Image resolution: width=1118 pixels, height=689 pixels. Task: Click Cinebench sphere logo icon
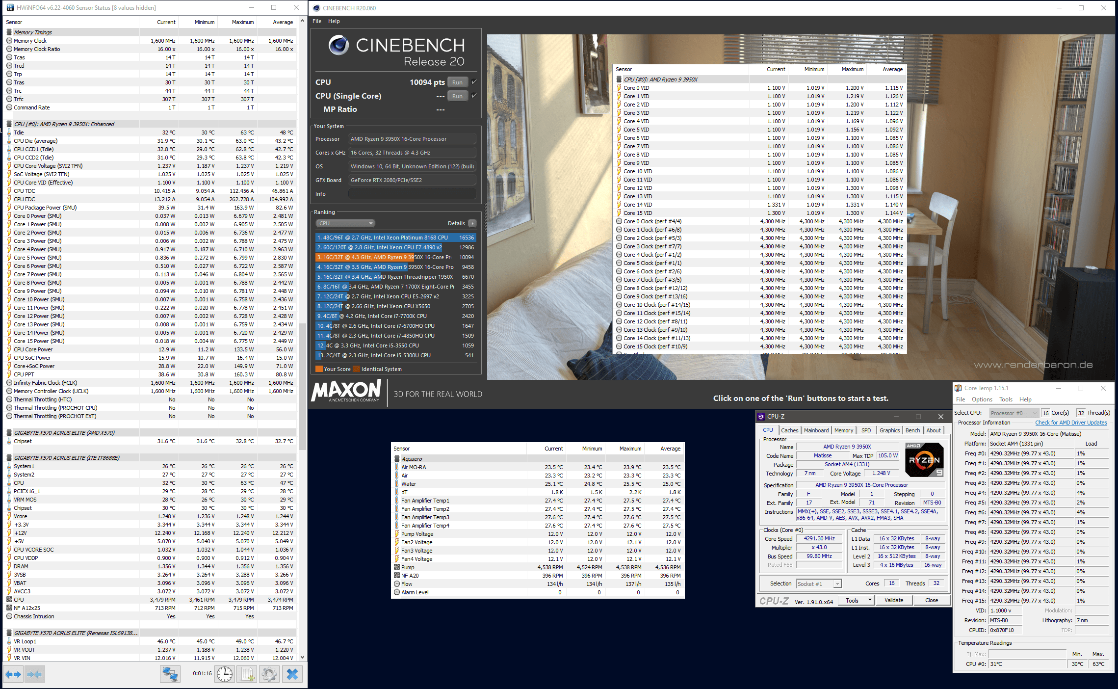(338, 46)
